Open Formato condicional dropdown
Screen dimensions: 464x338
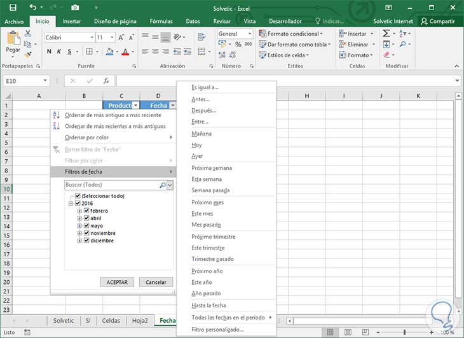[290, 34]
